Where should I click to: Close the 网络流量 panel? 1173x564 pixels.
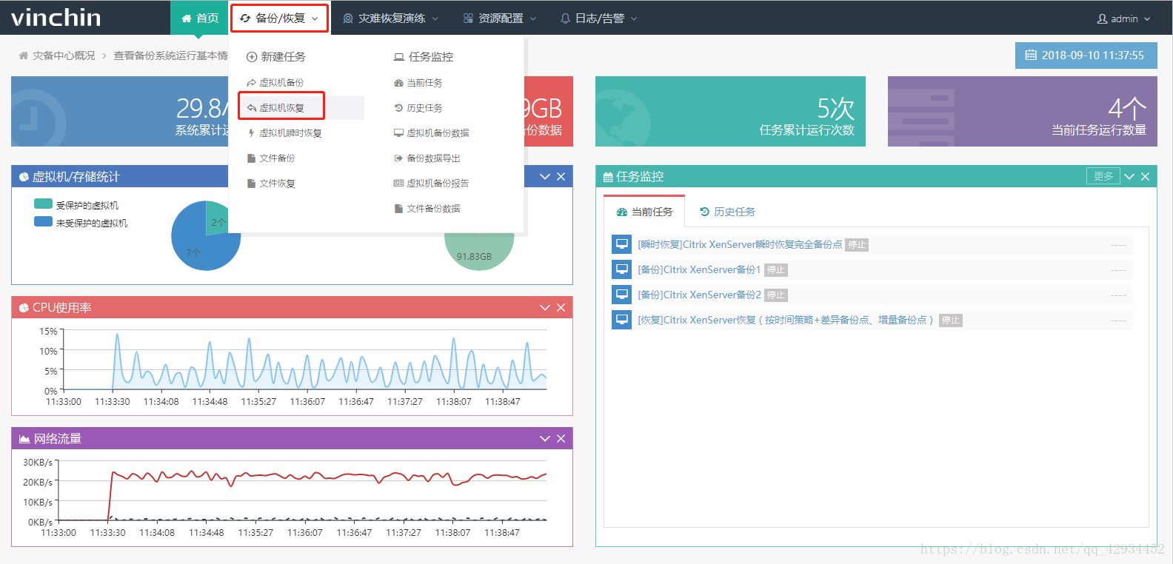coord(561,439)
